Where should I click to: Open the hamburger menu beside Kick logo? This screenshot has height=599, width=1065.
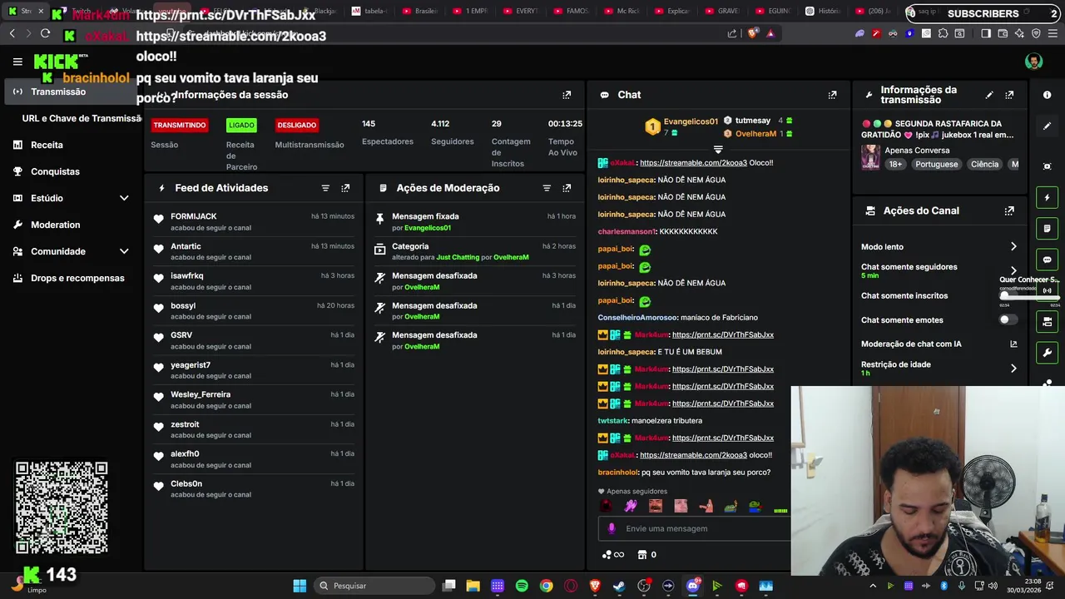click(x=17, y=62)
